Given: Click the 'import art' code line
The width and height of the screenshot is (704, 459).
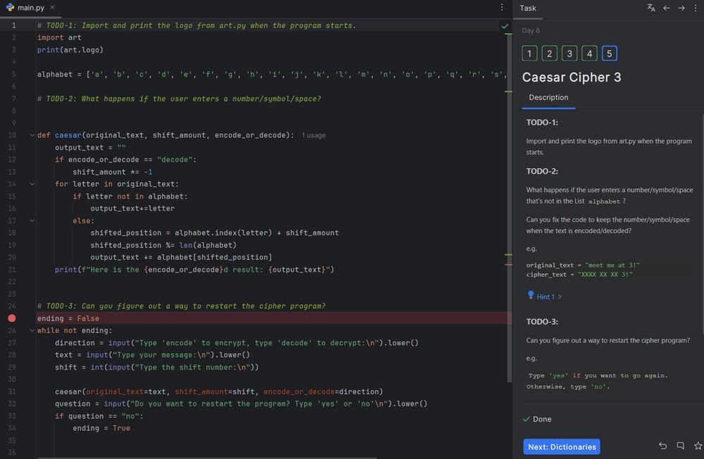Looking at the screenshot, I should [x=59, y=38].
